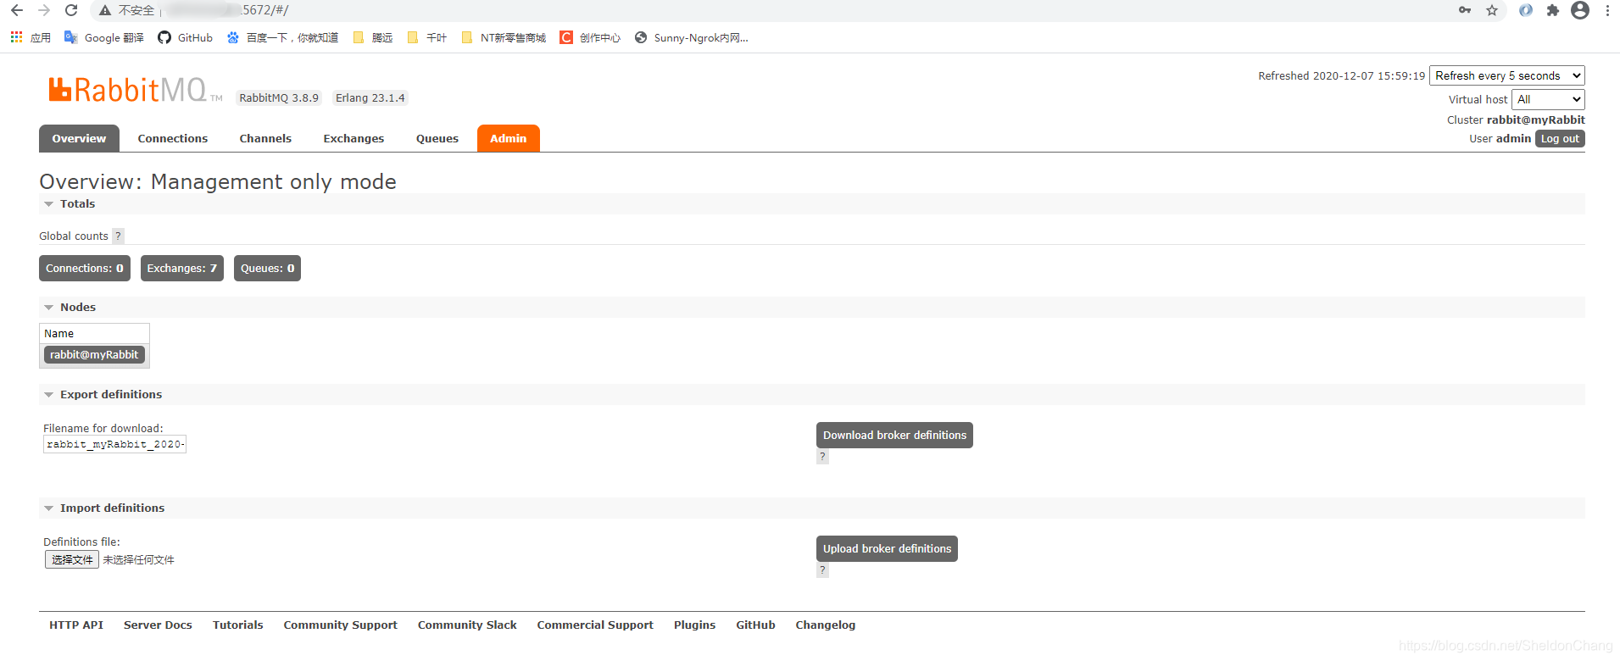Click the Exchanges: 7 count button

[x=182, y=269]
